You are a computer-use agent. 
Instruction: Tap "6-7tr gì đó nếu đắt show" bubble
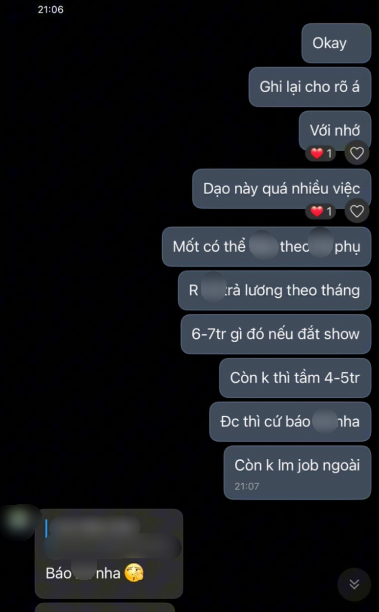pos(276,334)
